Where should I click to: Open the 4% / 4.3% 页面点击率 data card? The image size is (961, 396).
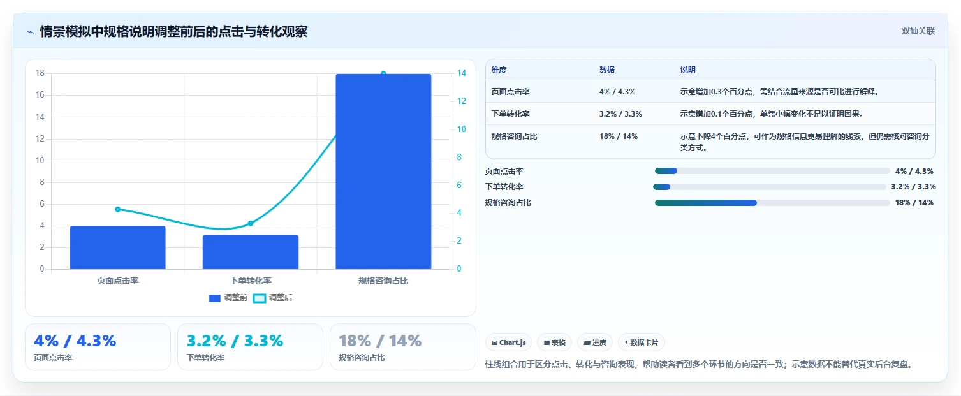click(x=98, y=347)
